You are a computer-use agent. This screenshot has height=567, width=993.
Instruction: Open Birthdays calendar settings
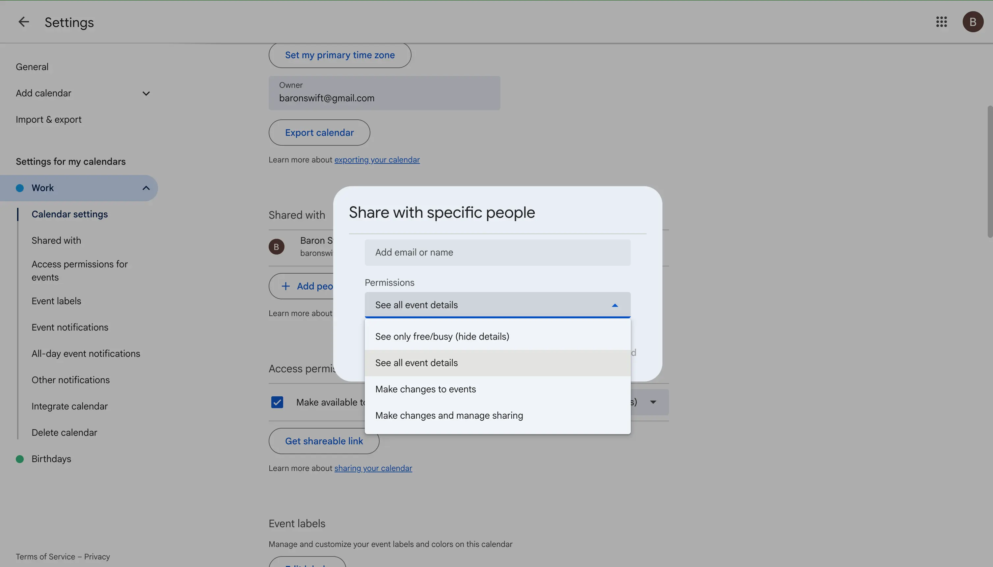tap(51, 459)
